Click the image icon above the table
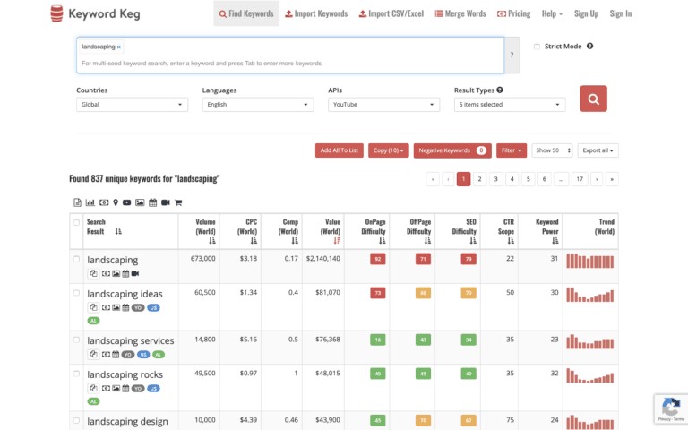Image resolution: width=688 pixels, height=430 pixels. (x=140, y=202)
